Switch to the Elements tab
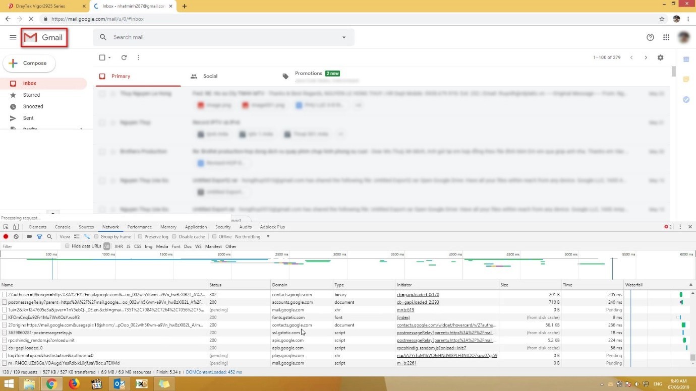The image size is (696, 391). pos(38,227)
